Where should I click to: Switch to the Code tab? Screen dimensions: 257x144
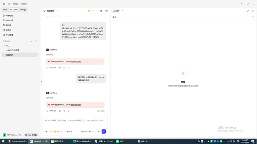14,10
